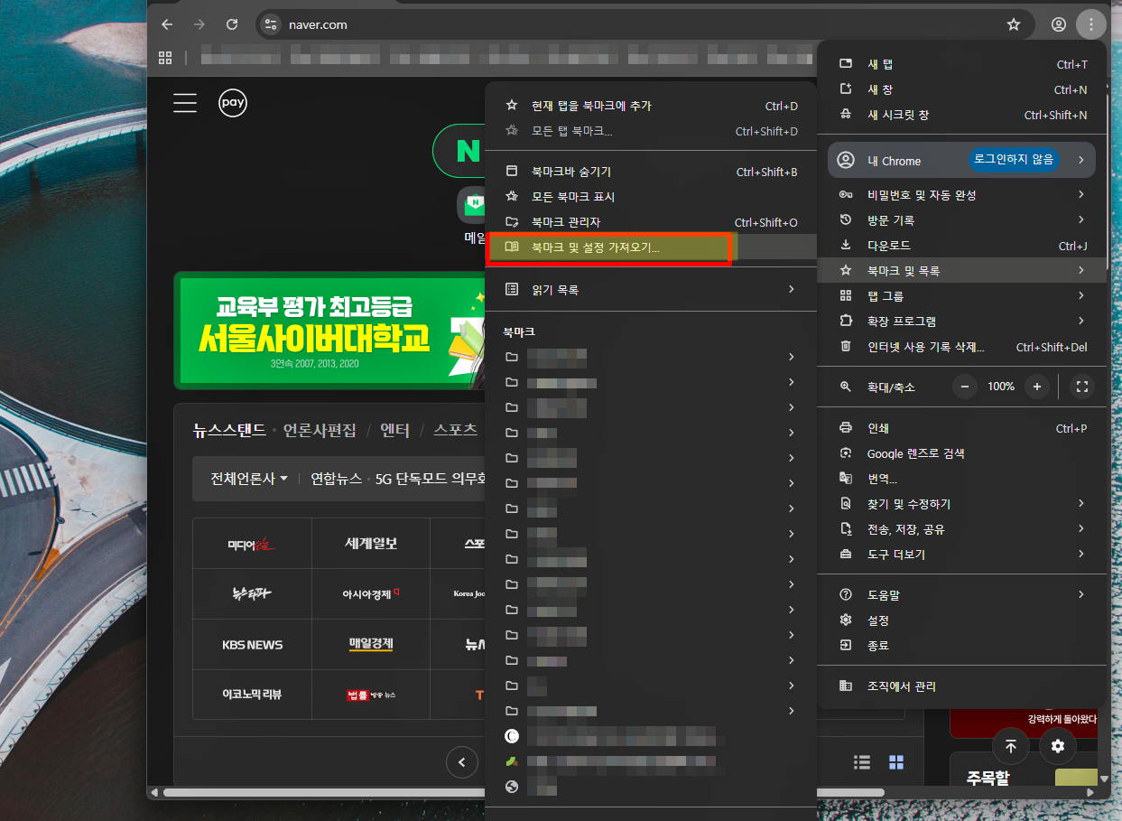Image resolution: width=1122 pixels, height=821 pixels.
Task: Switch to 엔터 tab
Action: [395, 430]
